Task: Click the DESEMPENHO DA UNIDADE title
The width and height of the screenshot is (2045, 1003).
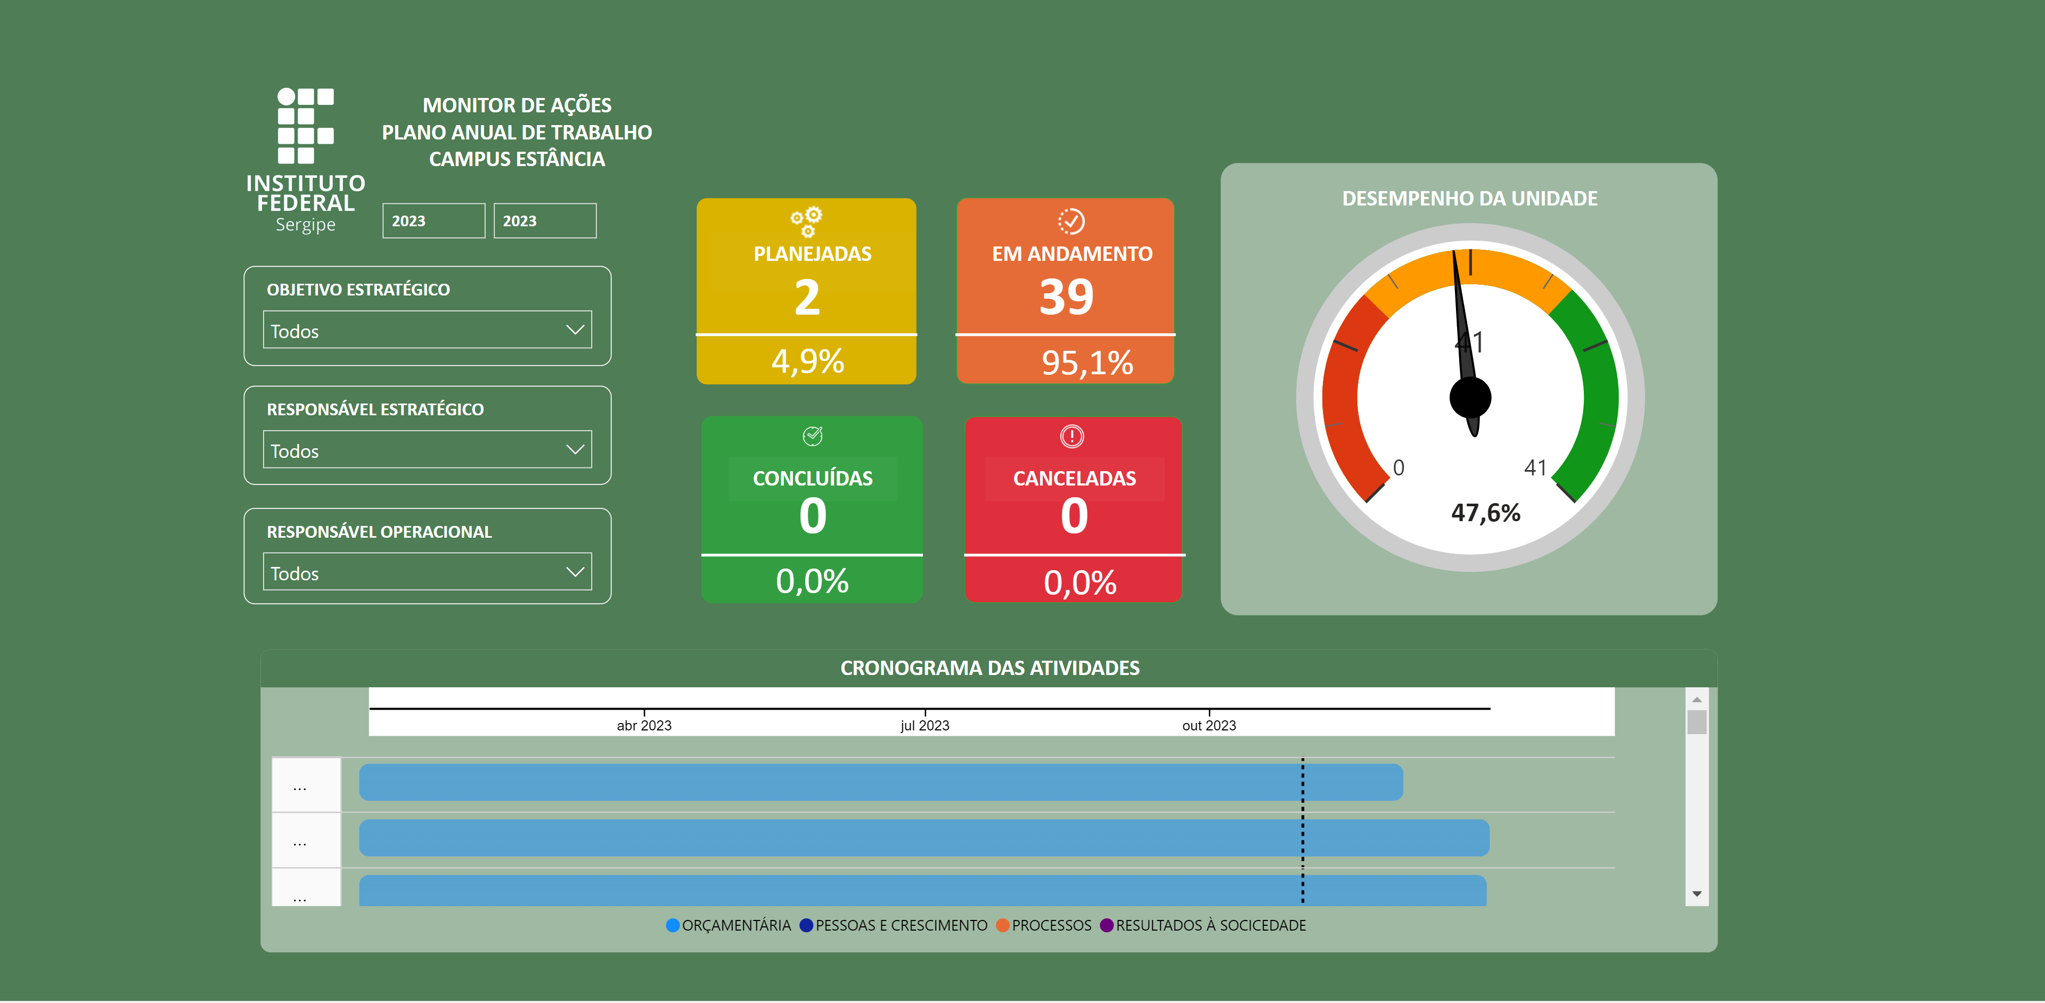Action: pos(1469,199)
